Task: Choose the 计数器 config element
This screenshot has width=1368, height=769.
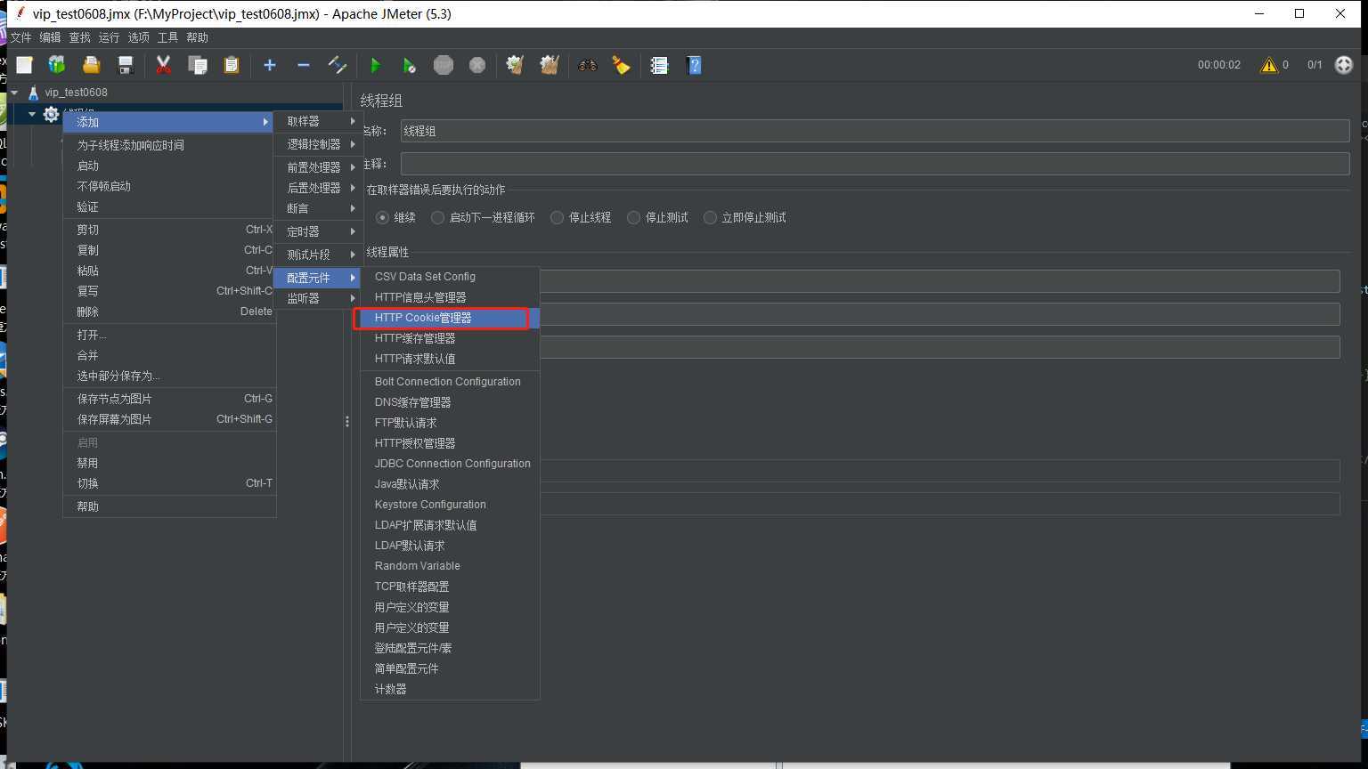Action: [450, 689]
